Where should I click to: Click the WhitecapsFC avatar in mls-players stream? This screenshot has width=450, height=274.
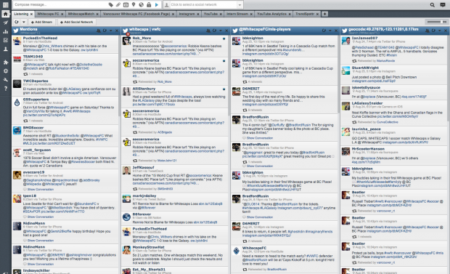pyautogui.click(x=236, y=251)
